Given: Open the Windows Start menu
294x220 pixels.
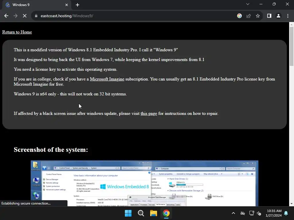Looking at the screenshot, I should tap(128, 213).
